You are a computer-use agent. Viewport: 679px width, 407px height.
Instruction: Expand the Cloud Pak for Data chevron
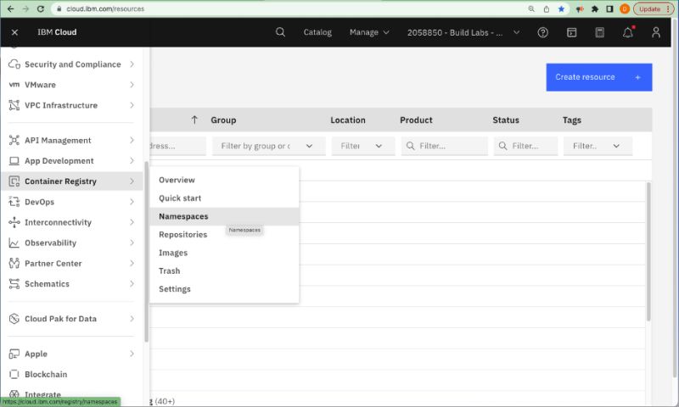[132, 319]
